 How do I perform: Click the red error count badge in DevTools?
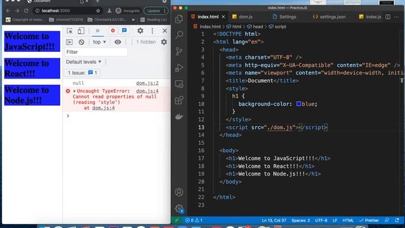(x=113, y=31)
